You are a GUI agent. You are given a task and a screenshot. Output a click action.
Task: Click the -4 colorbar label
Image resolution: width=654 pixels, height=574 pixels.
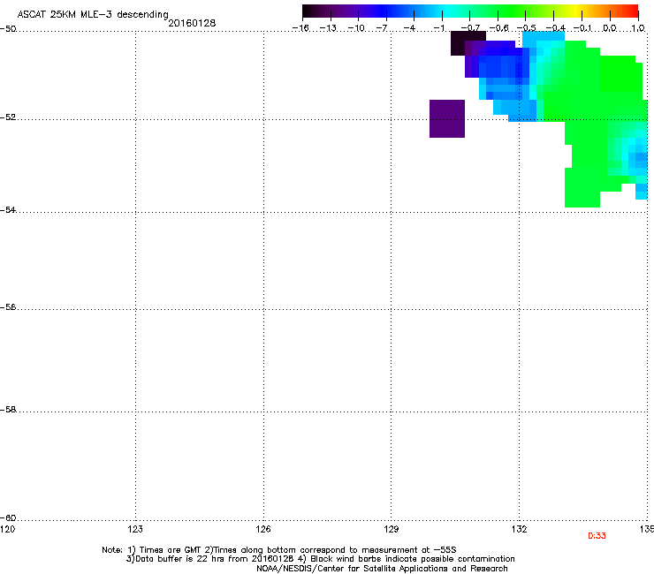(x=409, y=28)
